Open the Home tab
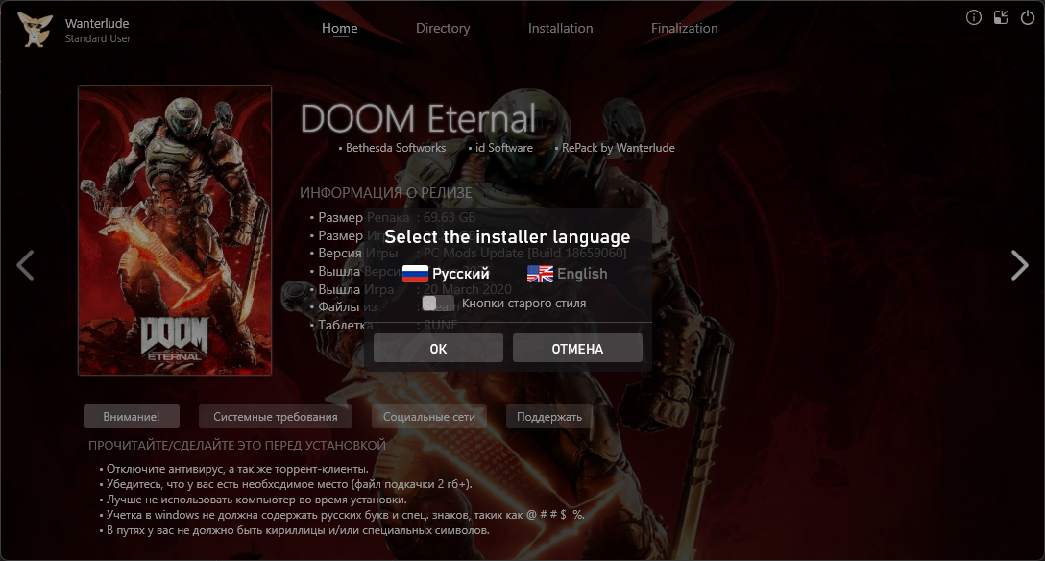 point(340,28)
